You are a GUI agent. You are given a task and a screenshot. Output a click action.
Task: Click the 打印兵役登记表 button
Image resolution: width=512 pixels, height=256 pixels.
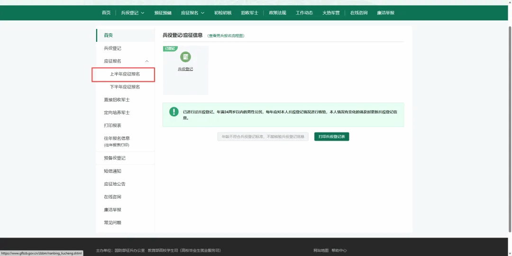click(x=331, y=137)
